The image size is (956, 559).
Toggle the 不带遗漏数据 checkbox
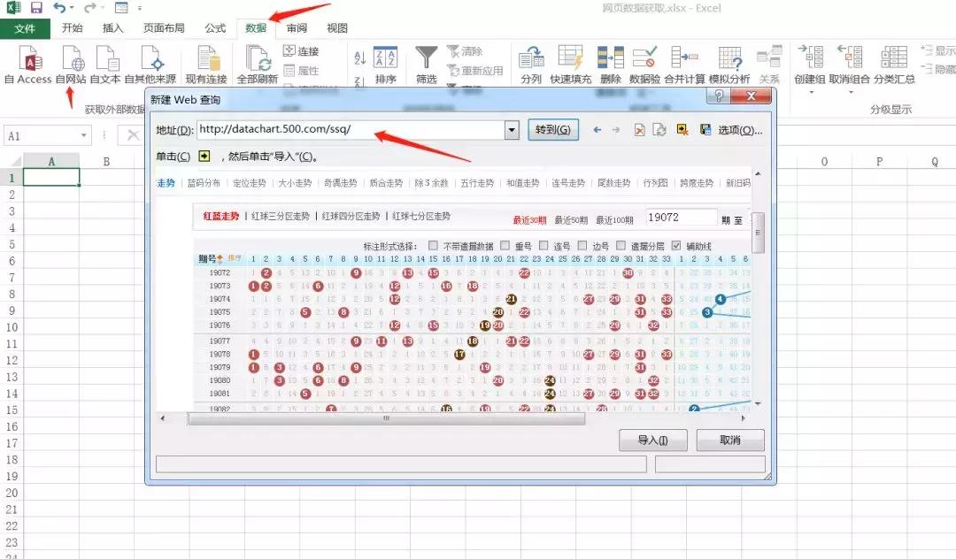tap(433, 245)
